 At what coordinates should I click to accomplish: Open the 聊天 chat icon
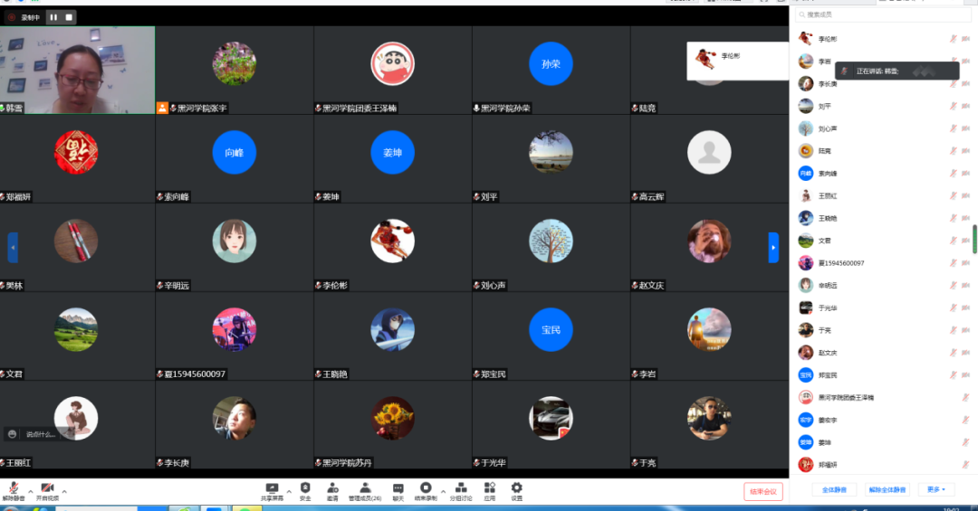398,490
